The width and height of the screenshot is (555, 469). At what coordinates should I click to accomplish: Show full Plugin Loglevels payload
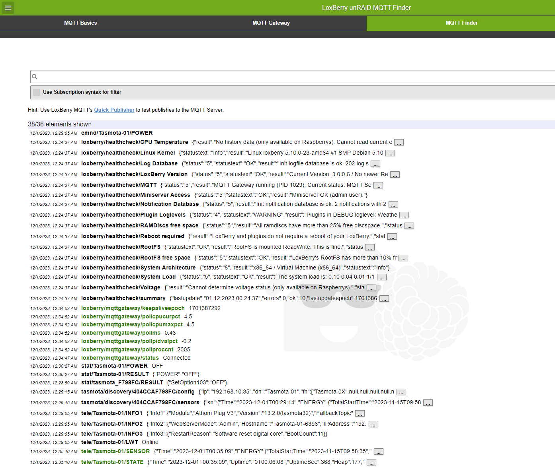(404, 215)
